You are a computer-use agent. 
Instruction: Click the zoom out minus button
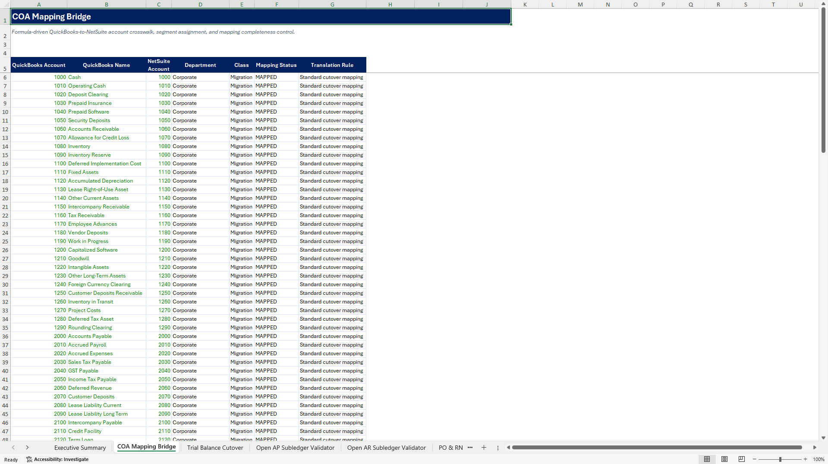tap(755, 459)
